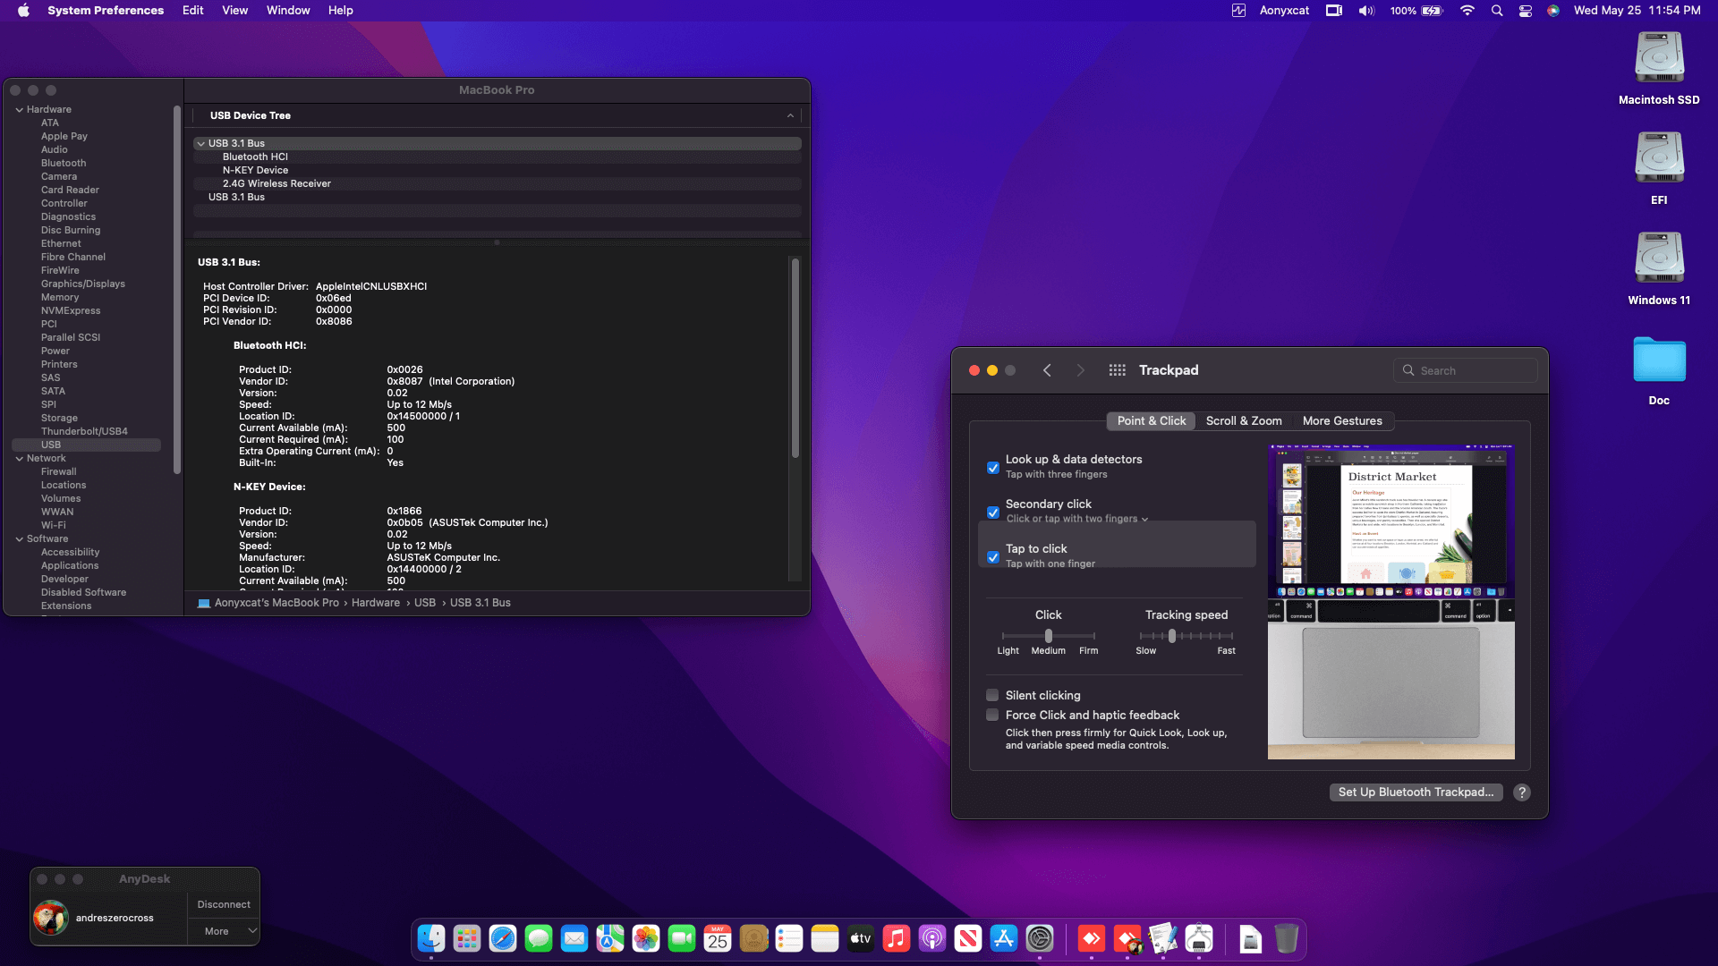The width and height of the screenshot is (1718, 966).
Task: Disable the Tap to click checkbox
Action: (993, 557)
